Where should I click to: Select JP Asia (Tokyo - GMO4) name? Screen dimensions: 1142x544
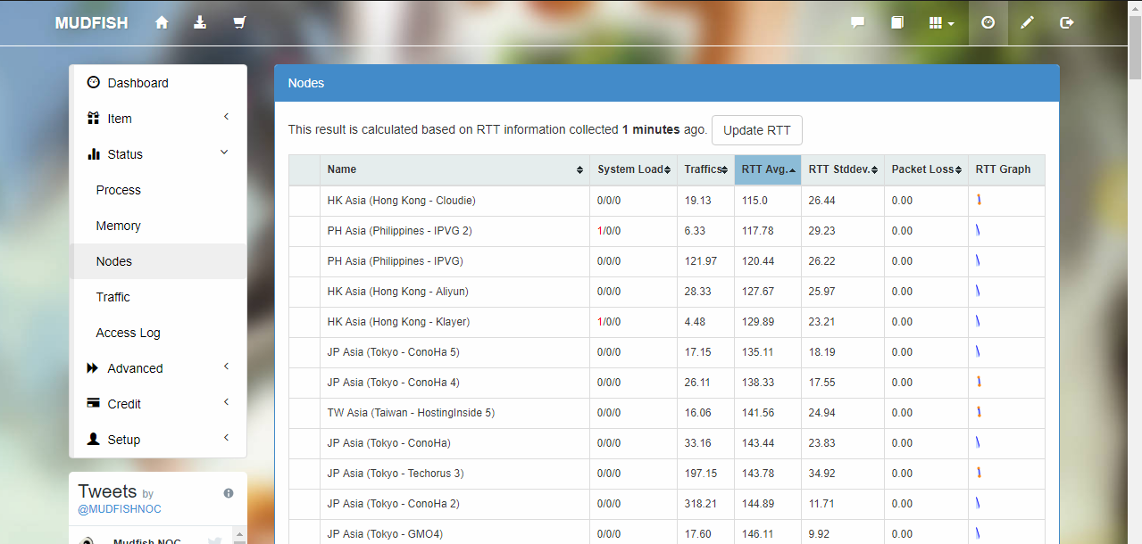(385, 534)
